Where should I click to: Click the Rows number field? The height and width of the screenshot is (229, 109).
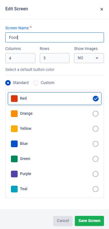pos(55,58)
